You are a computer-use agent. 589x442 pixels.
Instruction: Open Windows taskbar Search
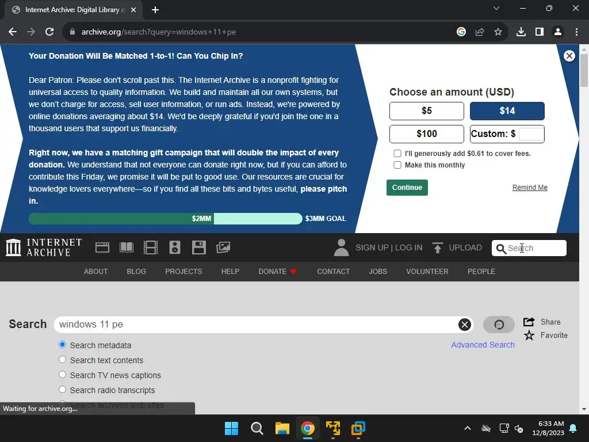click(257, 428)
